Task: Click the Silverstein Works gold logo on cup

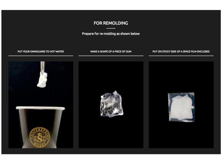Action: pos(40,137)
